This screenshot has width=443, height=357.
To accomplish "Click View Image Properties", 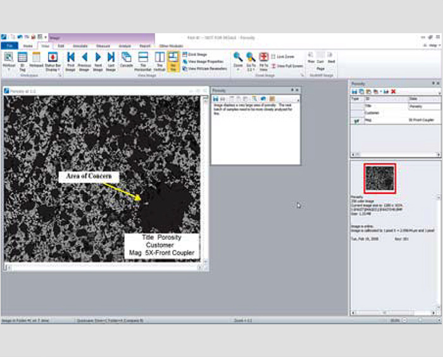I will click(204, 62).
